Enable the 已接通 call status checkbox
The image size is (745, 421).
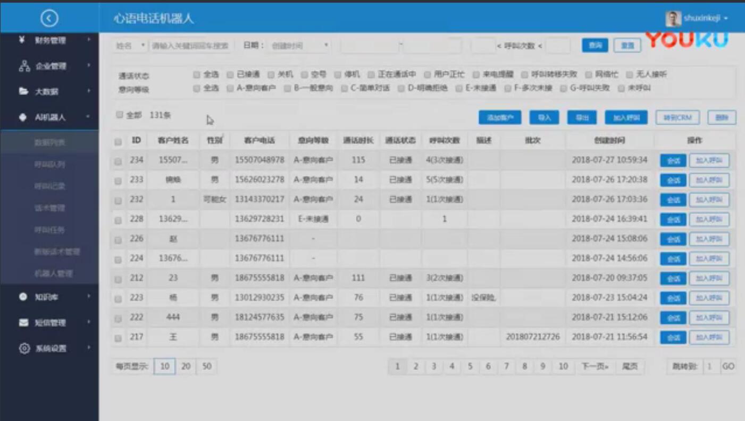(229, 74)
